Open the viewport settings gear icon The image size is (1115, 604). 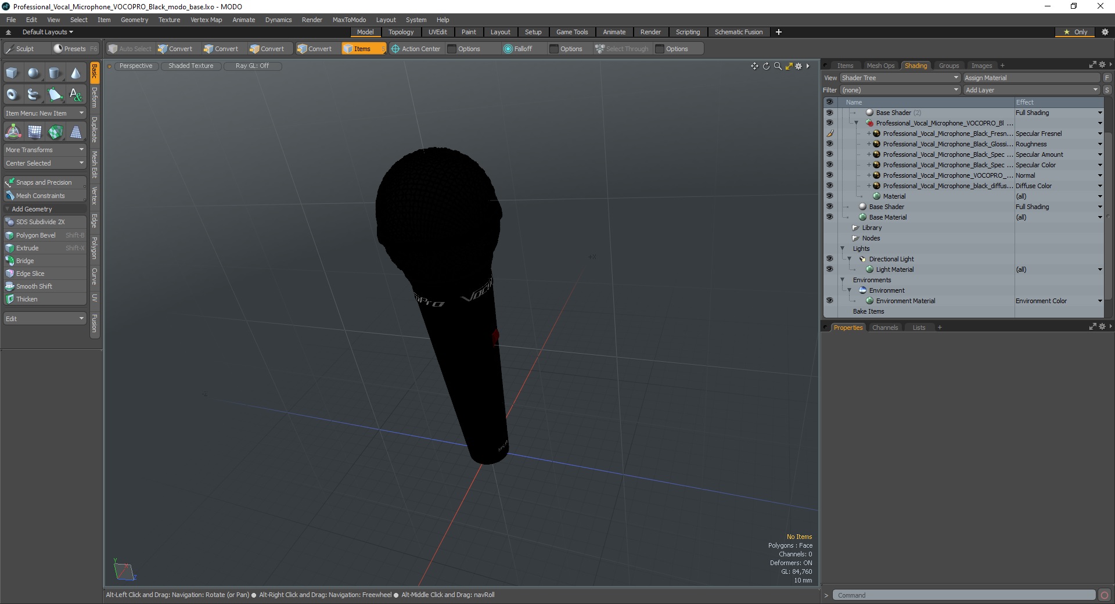[x=799, y=66]
